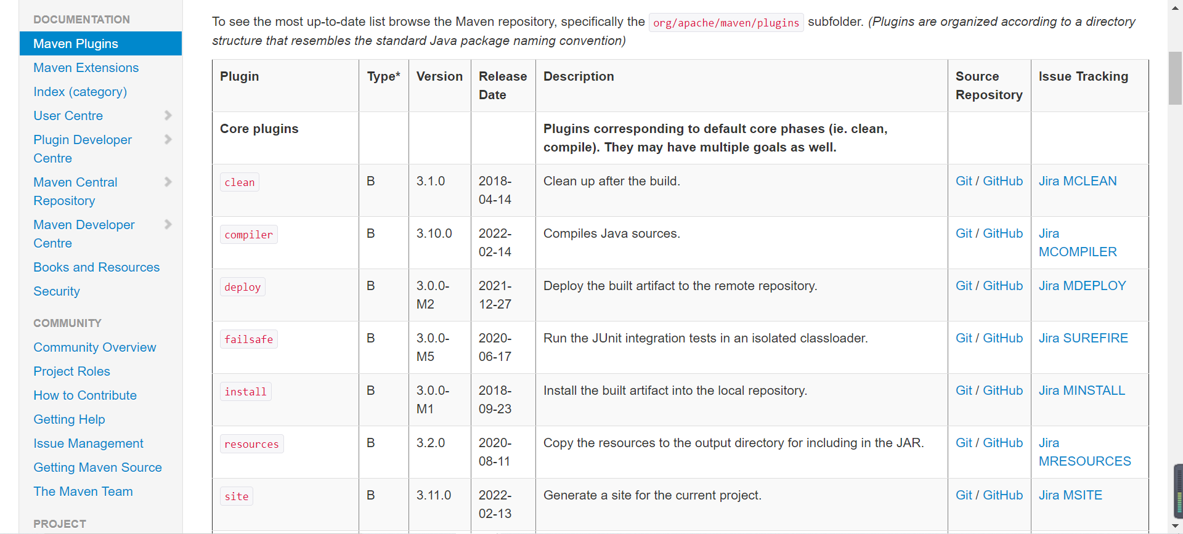This screenshot has height=534, width=1183.
Task: Open Git link in failsafe row
Action: (964, 338)
